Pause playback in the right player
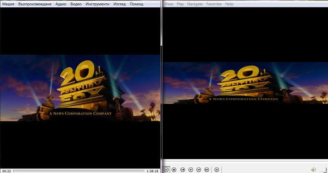The width and height of the screenshot is (328, 173). (x=166, y=169)
